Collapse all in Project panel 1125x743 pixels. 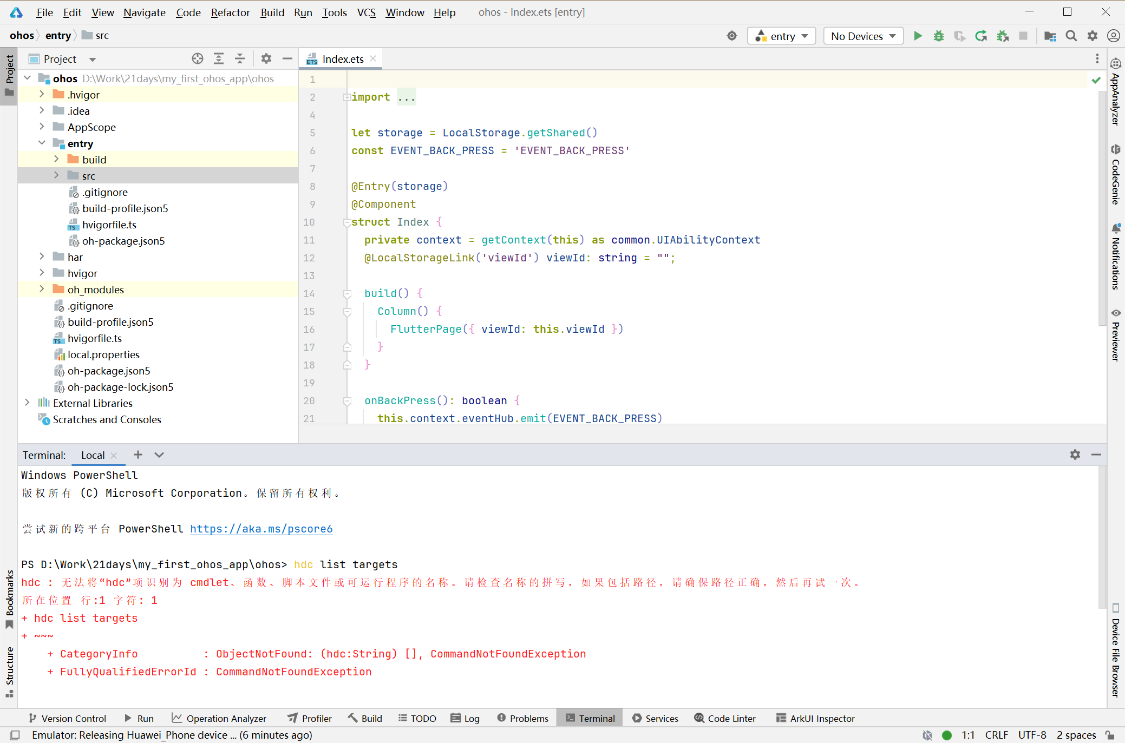point(240,59)
